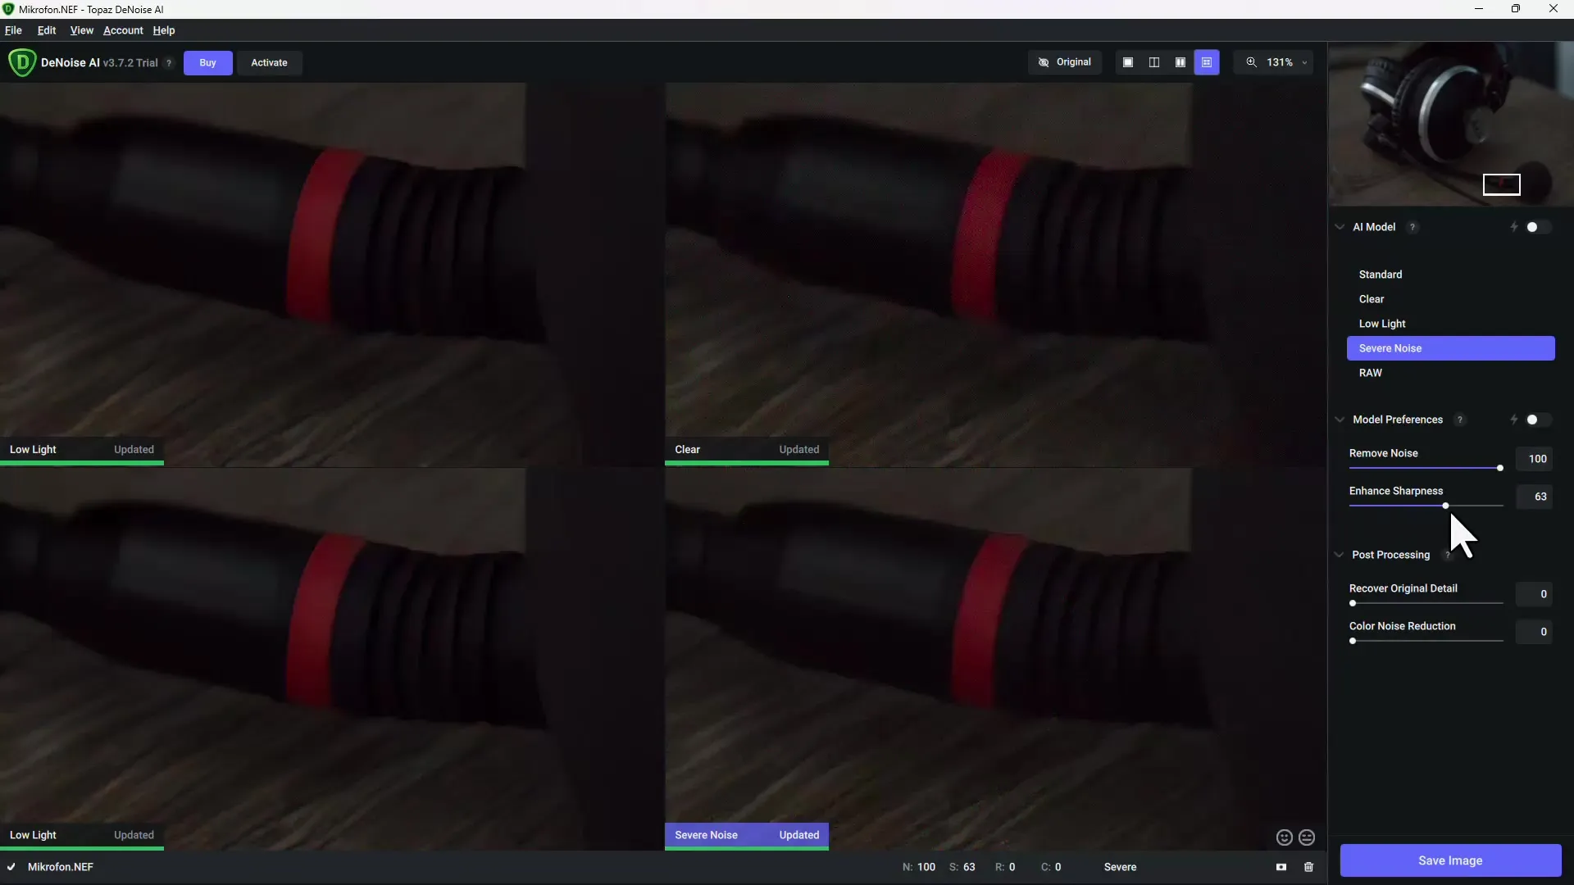1574x885 pixels.
Task: Click the image reset icon in status bar
Action: [1281, 867]
